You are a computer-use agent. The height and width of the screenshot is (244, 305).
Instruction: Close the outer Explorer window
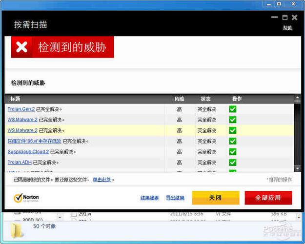click(x=293, y=4)
